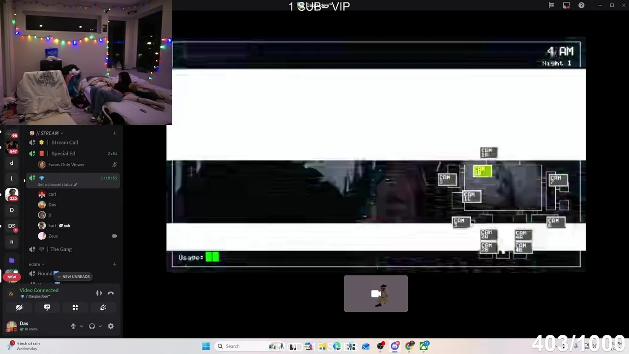Open the Round channel
629x354 pixels.
click(45, 273)
